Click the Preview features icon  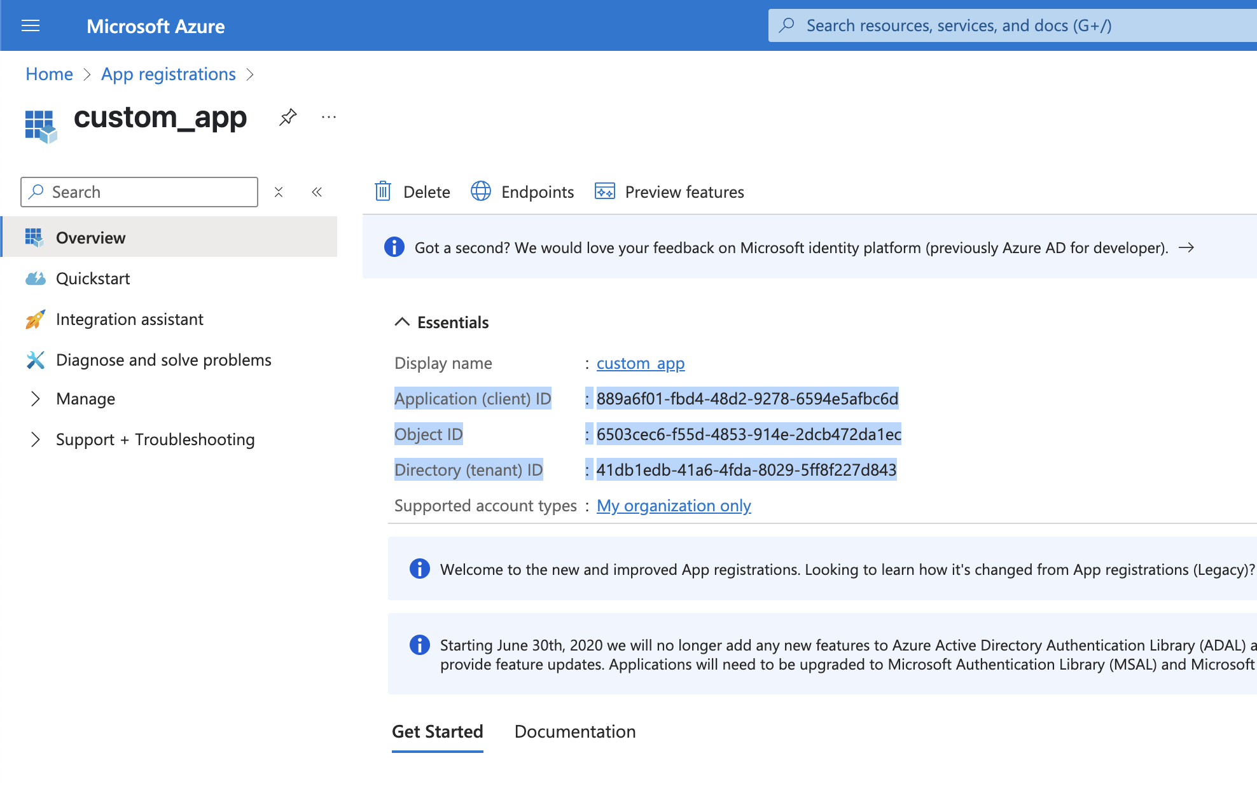(605, 191)
